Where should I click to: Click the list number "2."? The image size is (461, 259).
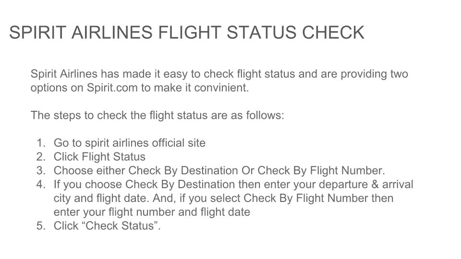40,157
